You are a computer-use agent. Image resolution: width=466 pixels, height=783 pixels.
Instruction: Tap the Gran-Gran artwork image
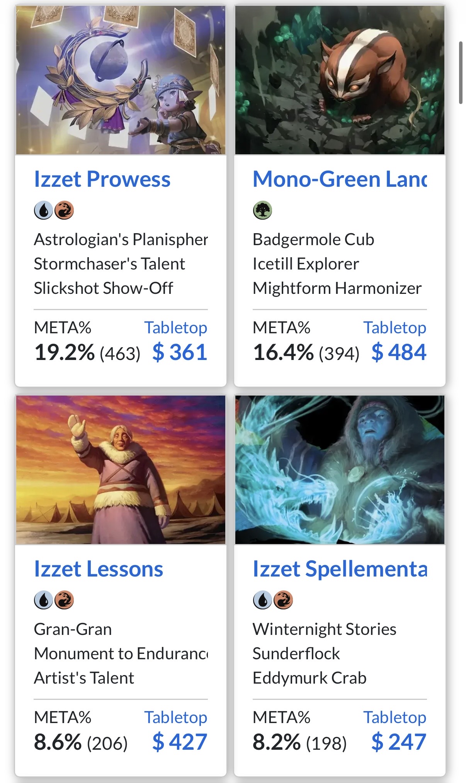tap(121, 469)
